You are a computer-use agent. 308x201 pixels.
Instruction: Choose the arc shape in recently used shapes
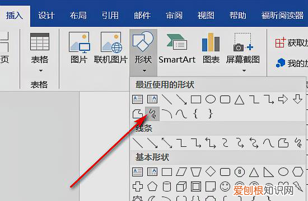(167, 114)
